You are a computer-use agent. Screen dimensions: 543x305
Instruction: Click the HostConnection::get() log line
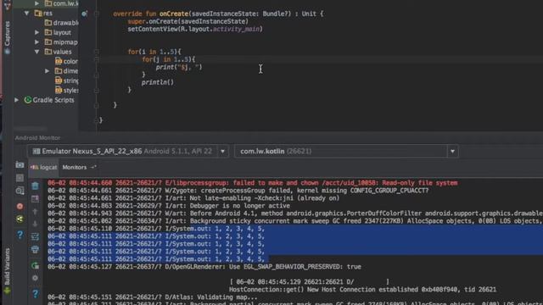(x=362, y=290)
